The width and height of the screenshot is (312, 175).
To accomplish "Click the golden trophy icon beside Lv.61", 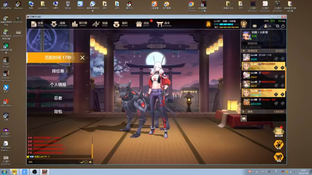I will [x=208, y=24].
